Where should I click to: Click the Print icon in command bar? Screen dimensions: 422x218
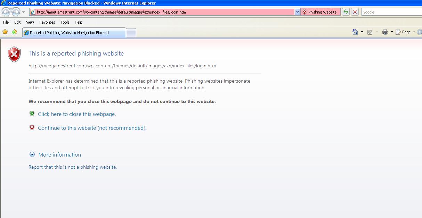click(x=385, y=32)
